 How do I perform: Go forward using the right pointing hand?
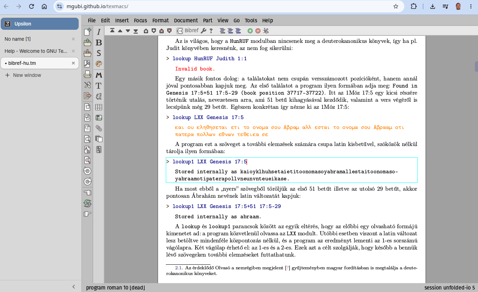pos(88,214)
